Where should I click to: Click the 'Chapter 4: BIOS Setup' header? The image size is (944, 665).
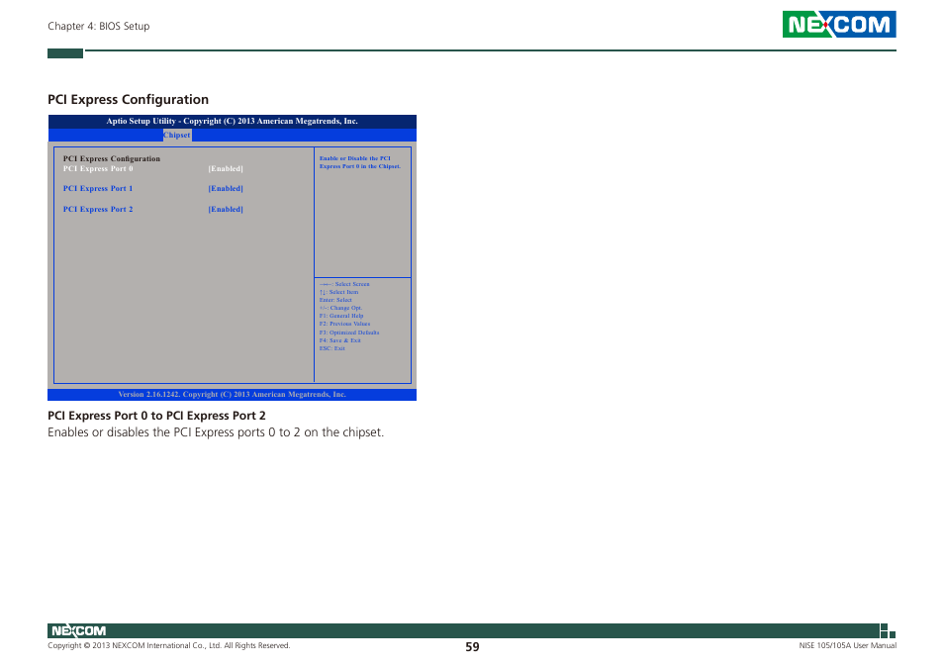point(99,26)
